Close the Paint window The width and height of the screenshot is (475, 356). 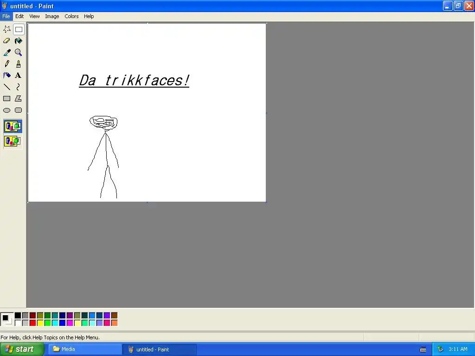(x=469, y=6)
